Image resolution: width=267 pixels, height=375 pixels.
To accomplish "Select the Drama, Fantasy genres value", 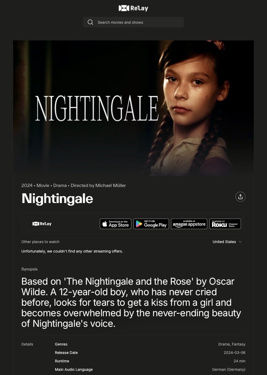I will click(x=232, y=344).
